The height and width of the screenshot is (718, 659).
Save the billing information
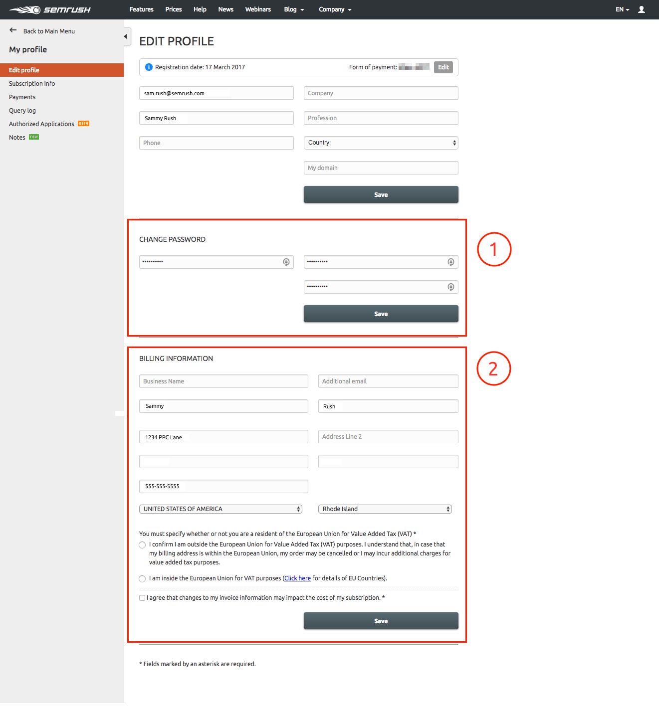coord(381,621)
